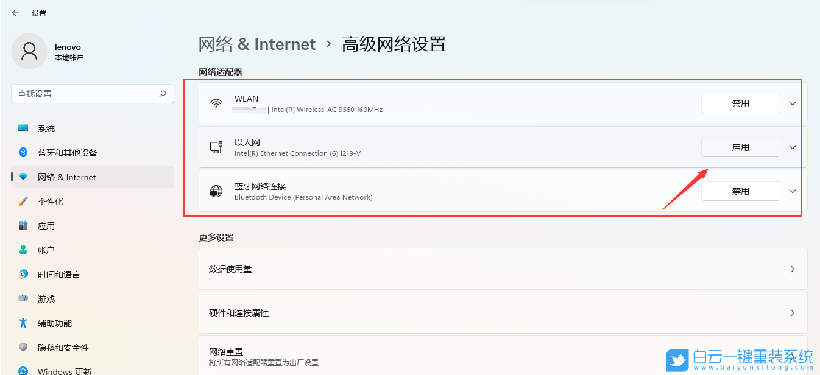Enable the 以太网 adapter

(x=740, y=147)
